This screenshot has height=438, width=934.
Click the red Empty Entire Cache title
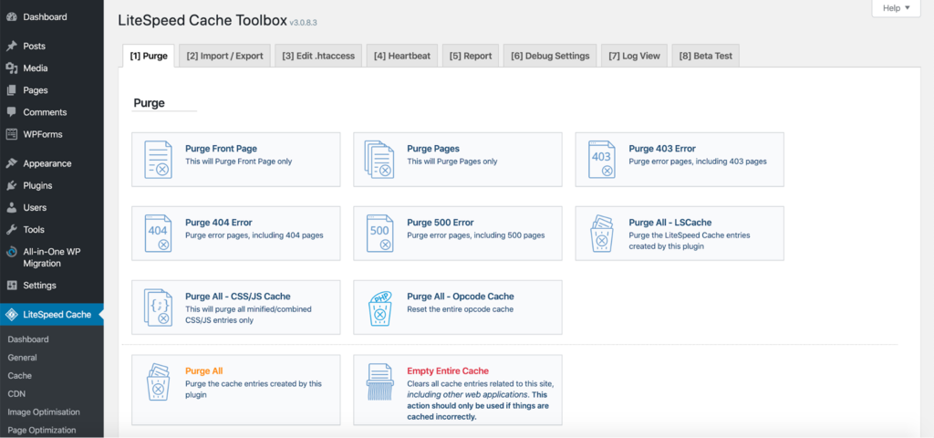tap(448, 370)
